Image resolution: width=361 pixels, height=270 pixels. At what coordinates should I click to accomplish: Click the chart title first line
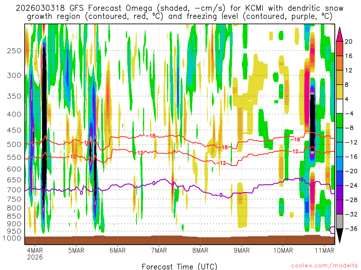point(179,8)
